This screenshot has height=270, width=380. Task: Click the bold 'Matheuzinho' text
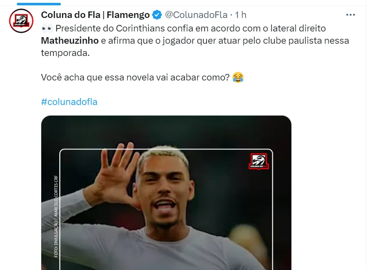(x=70, y=41)
